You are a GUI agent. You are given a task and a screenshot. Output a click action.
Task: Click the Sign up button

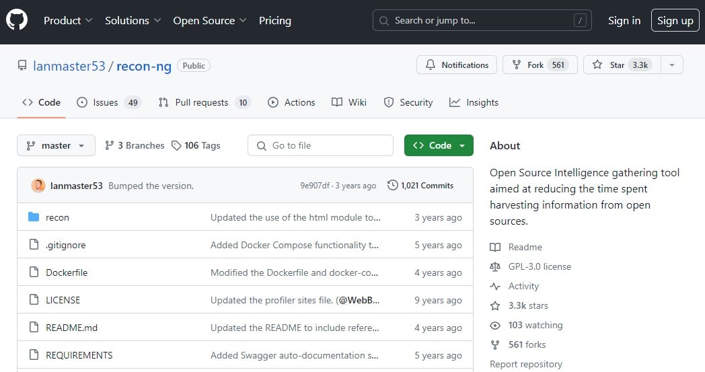[675, 20]
